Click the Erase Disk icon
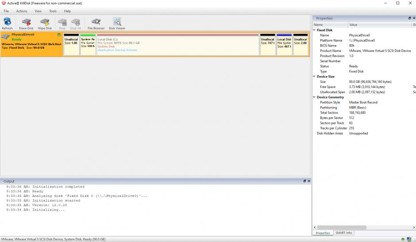Viewport: 416px width, 242px height. point(26,23)
